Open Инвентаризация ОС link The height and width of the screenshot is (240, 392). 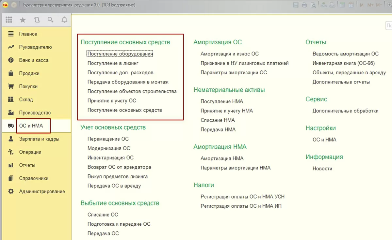[x=110, y=158]
